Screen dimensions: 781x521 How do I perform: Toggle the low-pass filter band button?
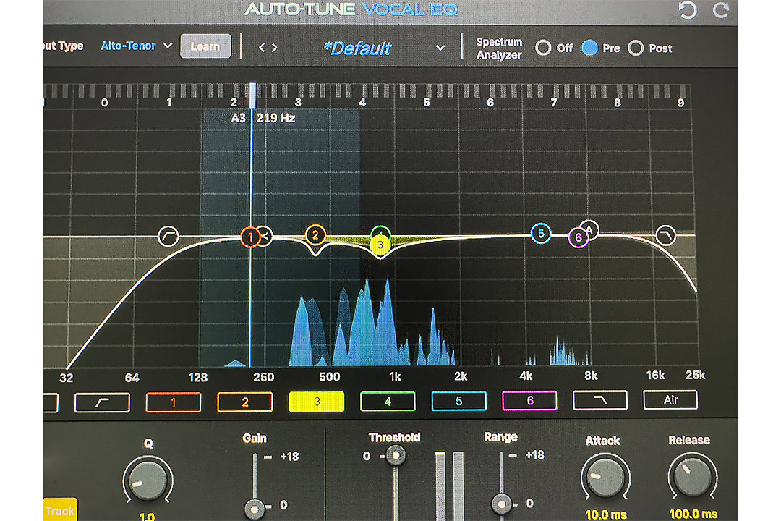pyautogui.click(x=600, y=400)
